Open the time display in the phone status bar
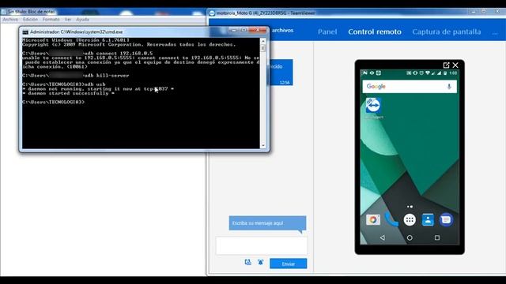Image resolution: width=506 pixels, height=284 pixels. click(x=453, y=73)
